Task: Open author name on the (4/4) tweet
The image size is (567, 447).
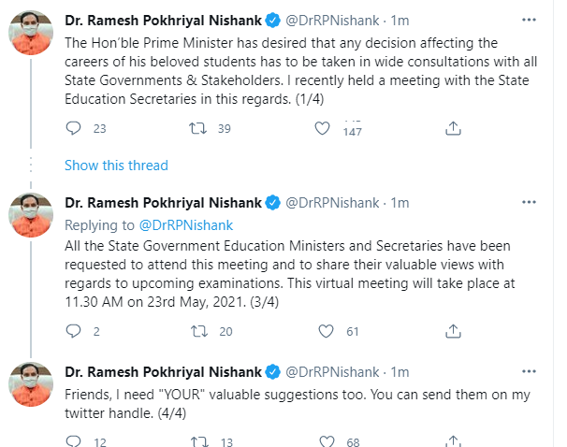Action: [x=163, y=371]
